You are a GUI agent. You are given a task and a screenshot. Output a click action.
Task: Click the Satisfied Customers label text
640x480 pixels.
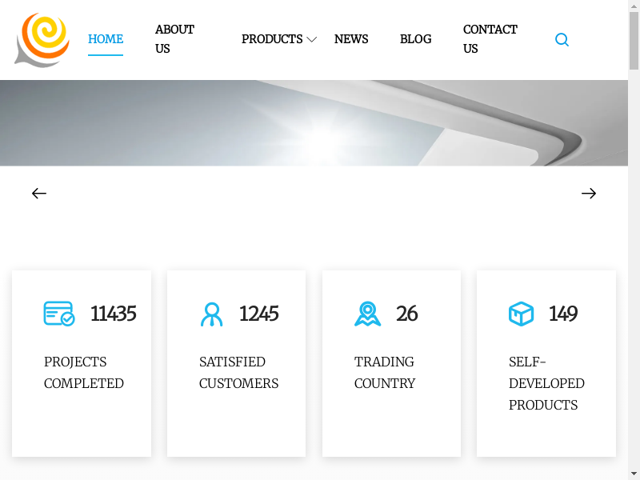(x=238, y=373)
